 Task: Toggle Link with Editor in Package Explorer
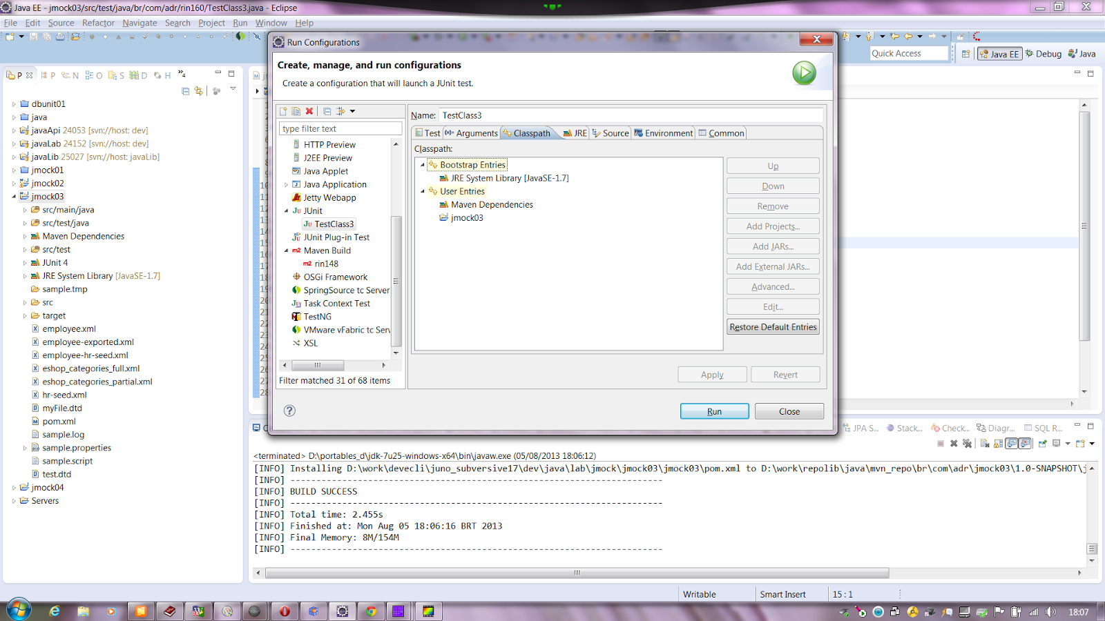coord(199,91)
